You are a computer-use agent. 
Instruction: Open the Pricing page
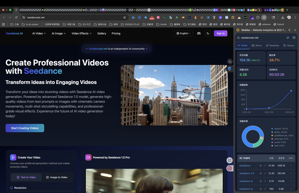116,33
